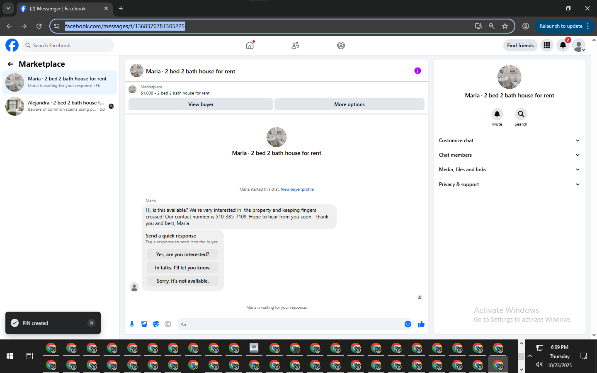Open the purple conversation information icon
This screenshot has width=597, height=373.
click(417, 71)
